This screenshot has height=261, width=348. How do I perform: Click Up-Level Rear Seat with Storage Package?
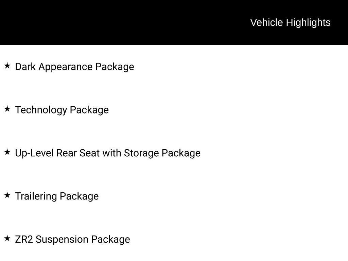coord(108,153)
